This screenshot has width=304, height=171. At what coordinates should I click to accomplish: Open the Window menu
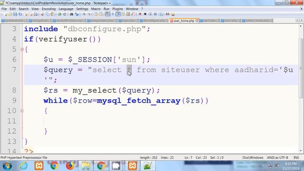click(132, 9)
